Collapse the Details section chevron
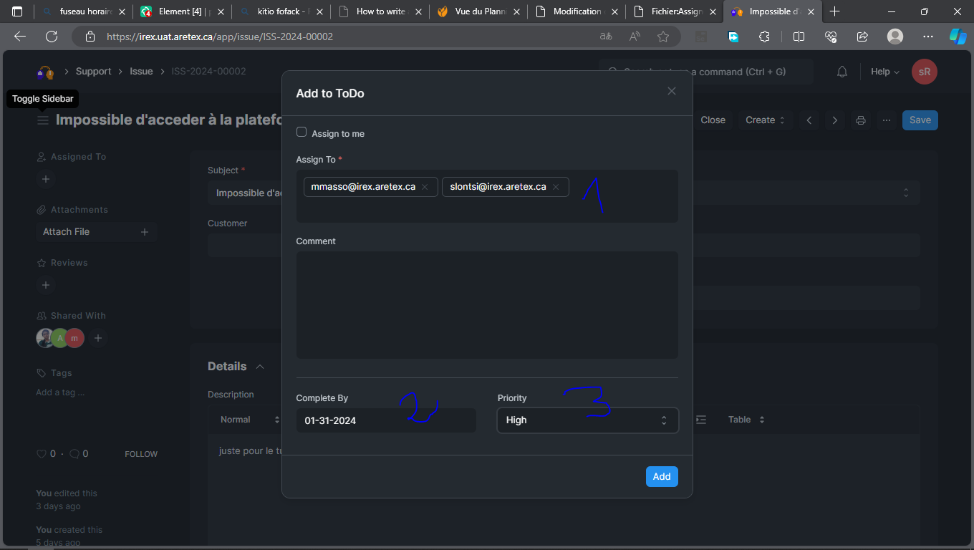 coord(260,367)
